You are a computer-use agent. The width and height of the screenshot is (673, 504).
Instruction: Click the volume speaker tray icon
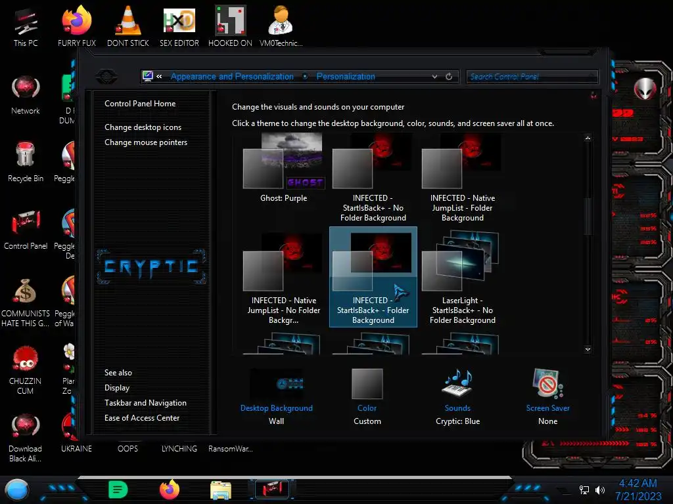click(599, 490)
